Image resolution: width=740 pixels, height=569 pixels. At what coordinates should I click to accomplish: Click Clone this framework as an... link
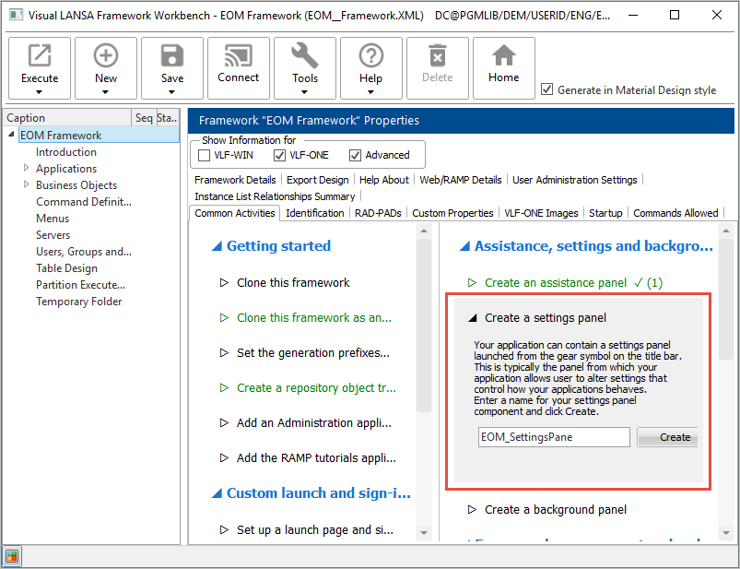point(314,318)
